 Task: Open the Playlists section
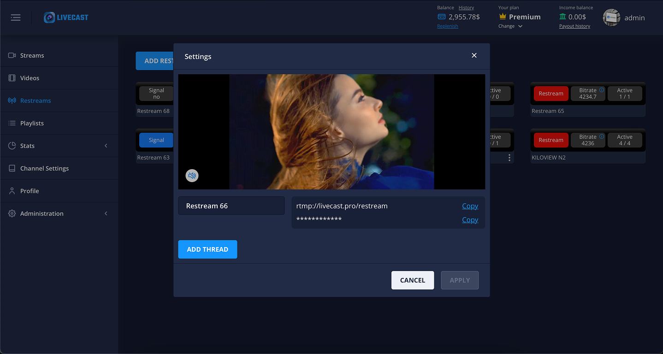(32, 123)
